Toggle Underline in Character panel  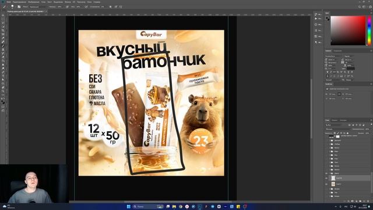(349, 72)
